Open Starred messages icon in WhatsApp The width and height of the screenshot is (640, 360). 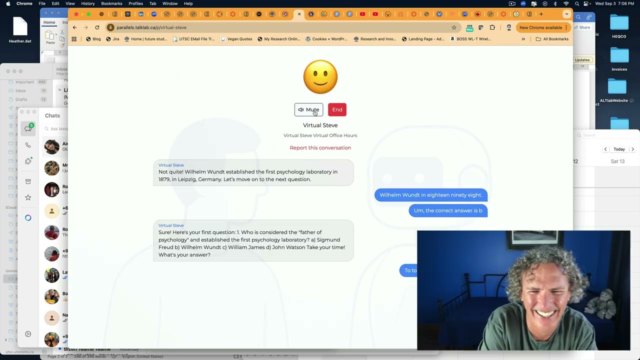28,197
